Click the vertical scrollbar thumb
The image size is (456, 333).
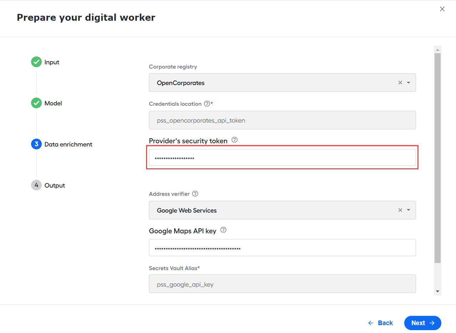coord(437,158)
